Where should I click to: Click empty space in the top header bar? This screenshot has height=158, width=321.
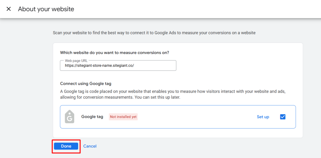tap(198, 9)
